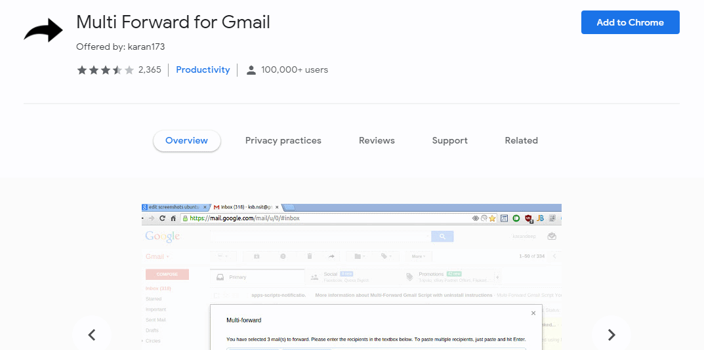
Task: Click the Multi Forward arrow logo icon
Action: pos(43,31)
